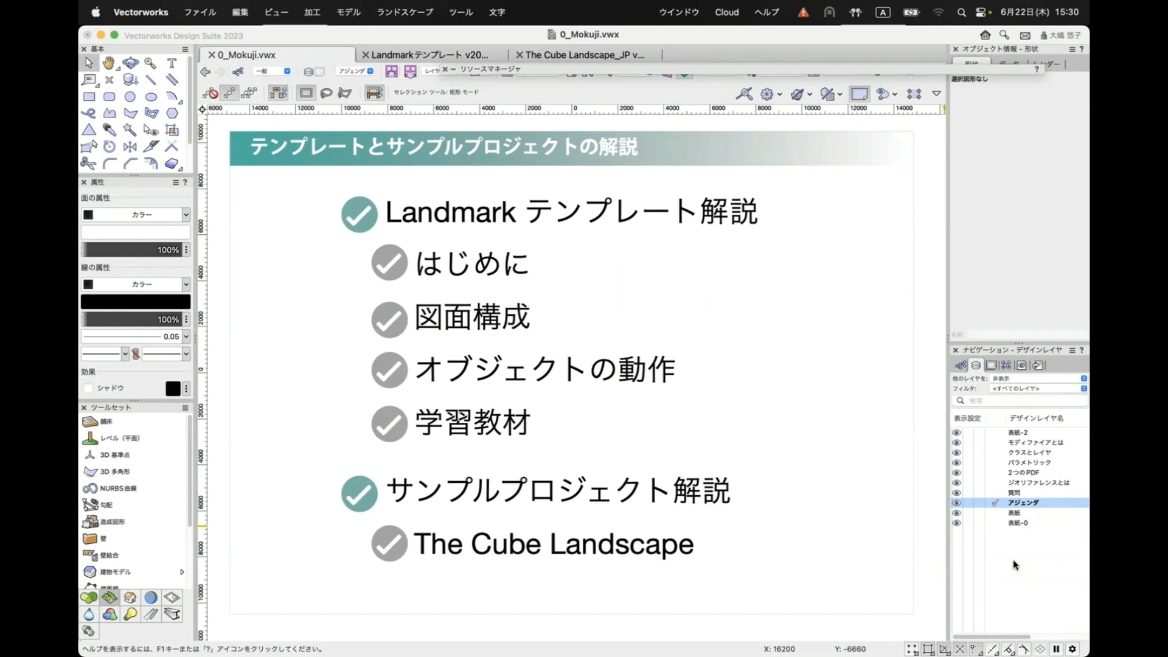Choose the Oval tool

point(151,97)
